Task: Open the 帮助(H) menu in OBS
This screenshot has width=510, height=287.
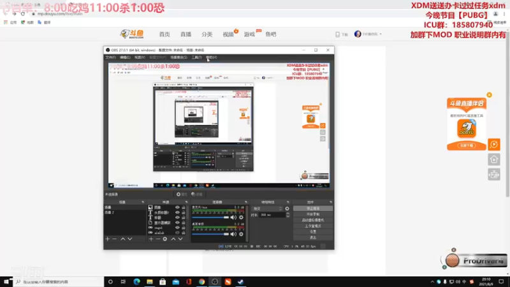Action: tap(212, 57)
